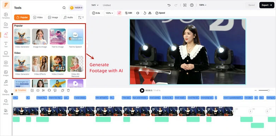Select the 'I was once...' subtitle clip
Image resolution: width=276 pixels, height=136 pixels.
click(x=80, y=98)
